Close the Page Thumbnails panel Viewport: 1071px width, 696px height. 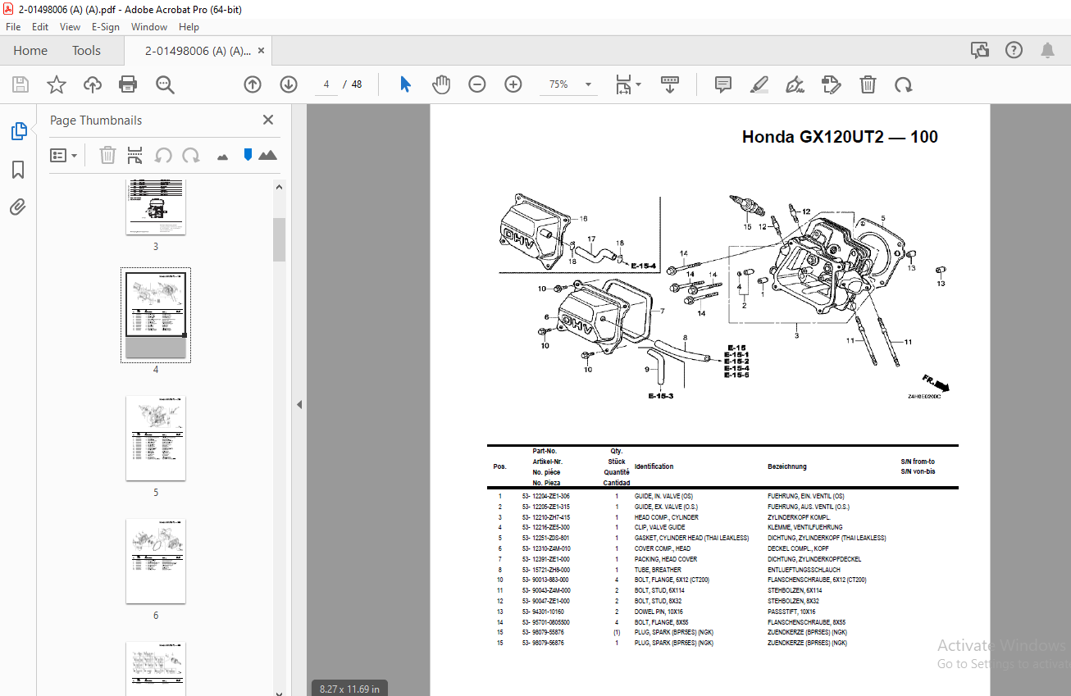coord(268,120)
